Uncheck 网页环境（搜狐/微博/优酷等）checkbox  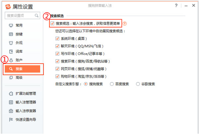pyautogui.click(x=57, y=69)
